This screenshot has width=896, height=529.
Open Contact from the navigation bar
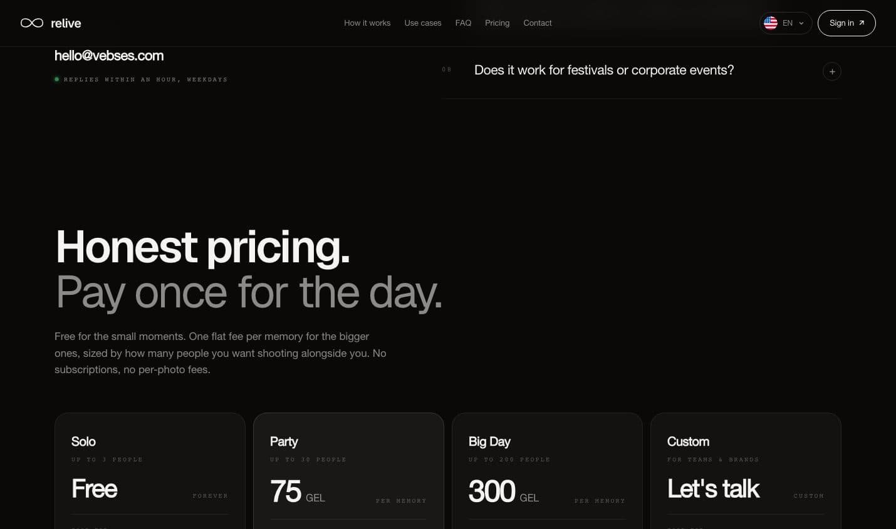tap(538, 23)
